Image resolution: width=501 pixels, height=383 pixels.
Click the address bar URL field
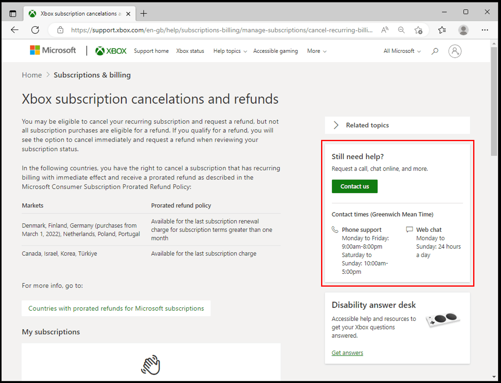(x=221, y=30)
